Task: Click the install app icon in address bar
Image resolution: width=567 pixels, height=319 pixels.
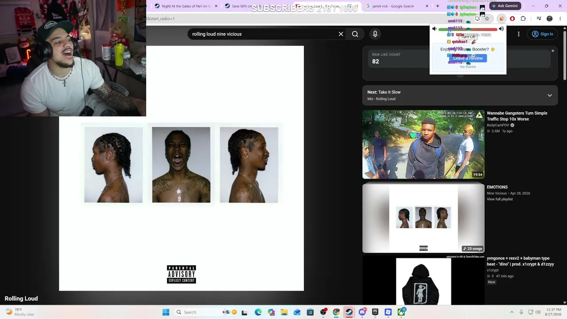Action: (x=478, y=19)
